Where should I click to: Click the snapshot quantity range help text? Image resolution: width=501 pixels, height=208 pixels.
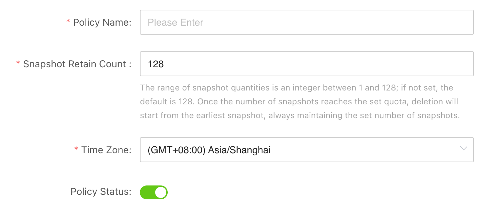tap(296, 88)
